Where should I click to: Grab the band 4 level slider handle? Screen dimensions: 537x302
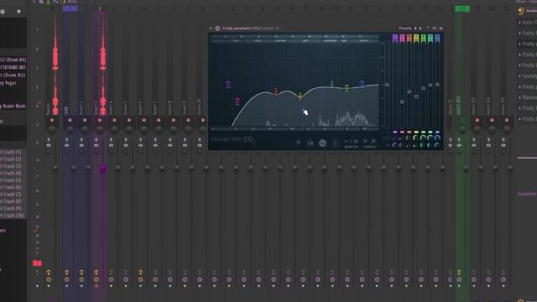(416, 96)
